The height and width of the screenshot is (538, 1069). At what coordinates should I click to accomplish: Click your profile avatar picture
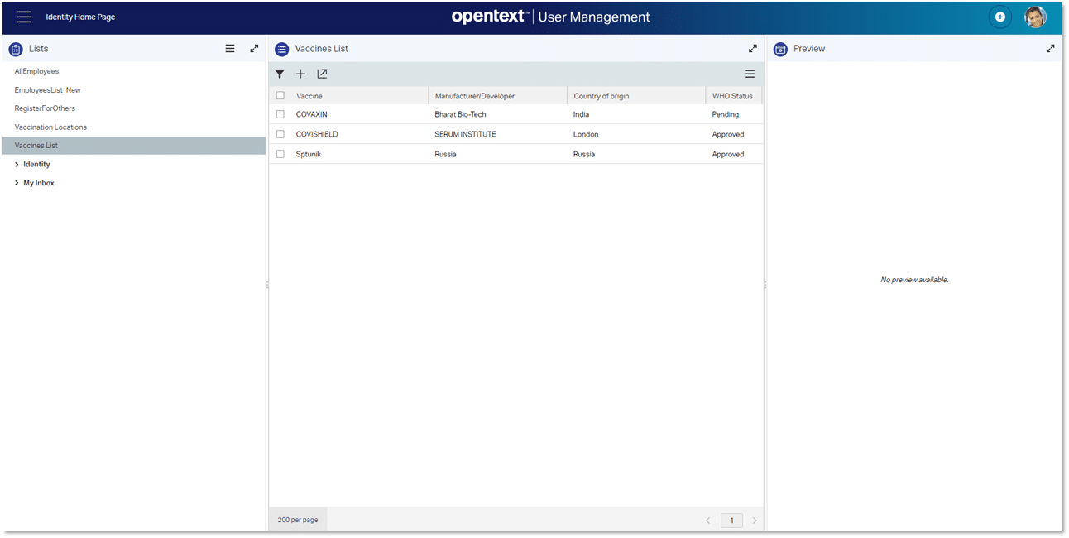(1035, 17)
